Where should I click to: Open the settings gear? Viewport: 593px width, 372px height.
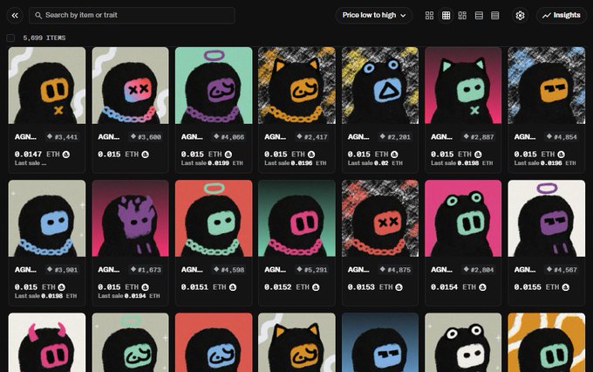point(520,16)
